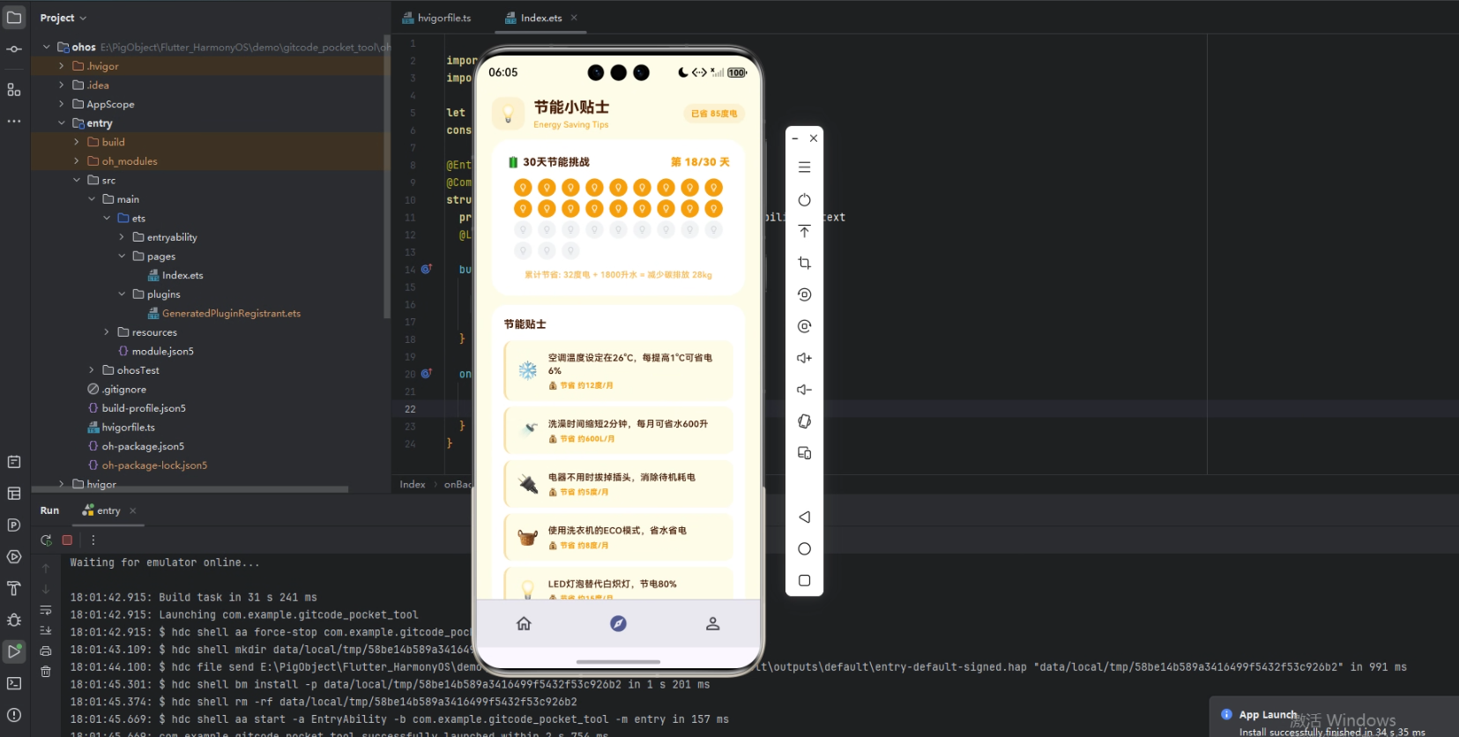Select oh-package-lock.json5 file
Image resolution: width=1459 pixels, height=737 pixels.
tap(147, 465)
